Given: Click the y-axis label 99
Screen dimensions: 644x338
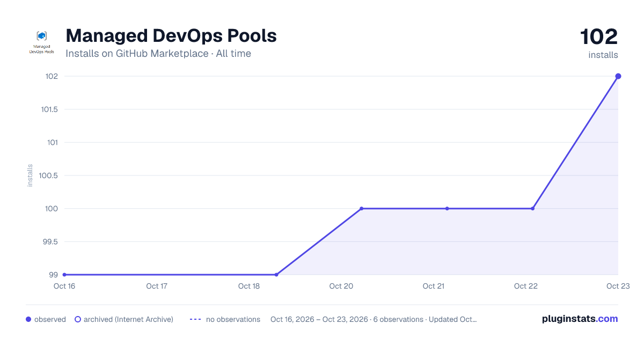Looking at the screenshot, I should pyautogui.click(x=53, y=275).
